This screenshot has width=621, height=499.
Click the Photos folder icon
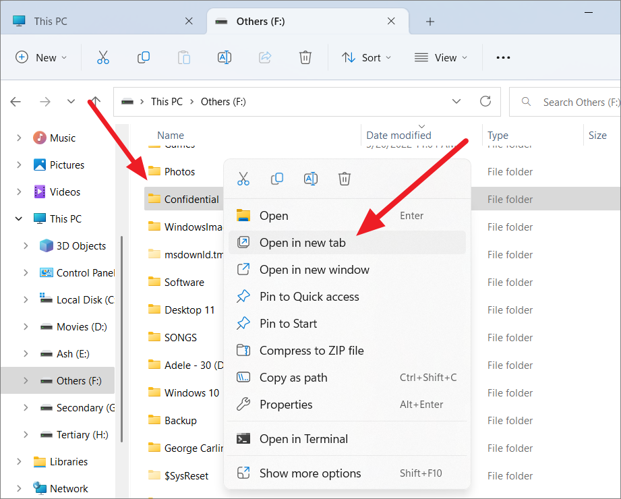pyautogui.click(x=154, y=171)
